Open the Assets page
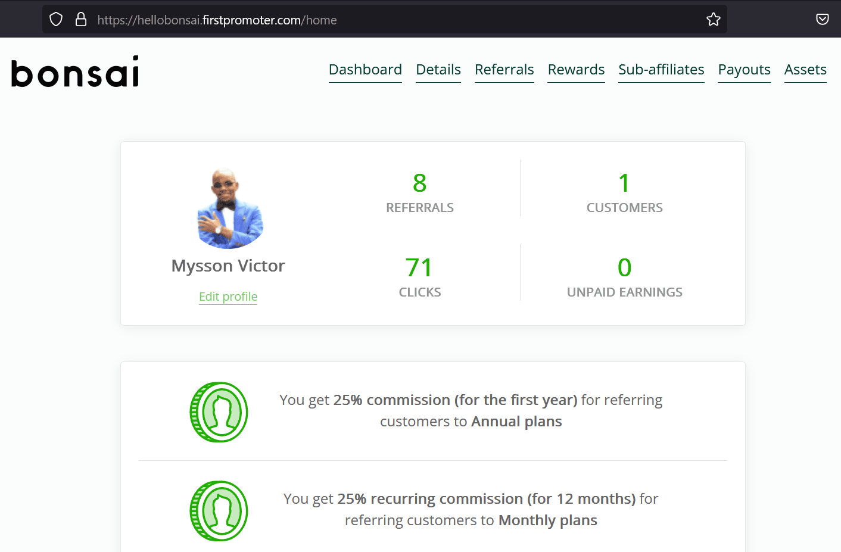The width and height of the screenshot is (841, 552). click(x=805, y=70)
